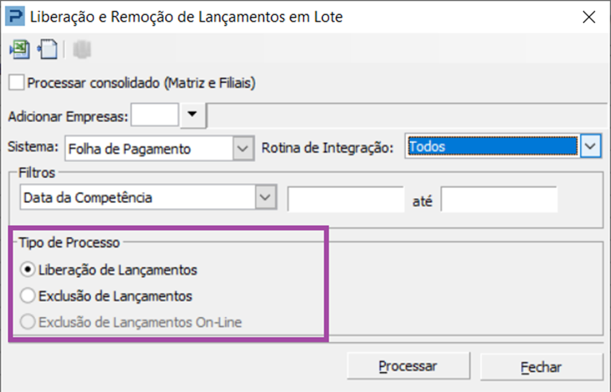The width and height of the screenshot is (611, 392).
Task: Click the blue application icon in title bar
Action: coord(15,17)
